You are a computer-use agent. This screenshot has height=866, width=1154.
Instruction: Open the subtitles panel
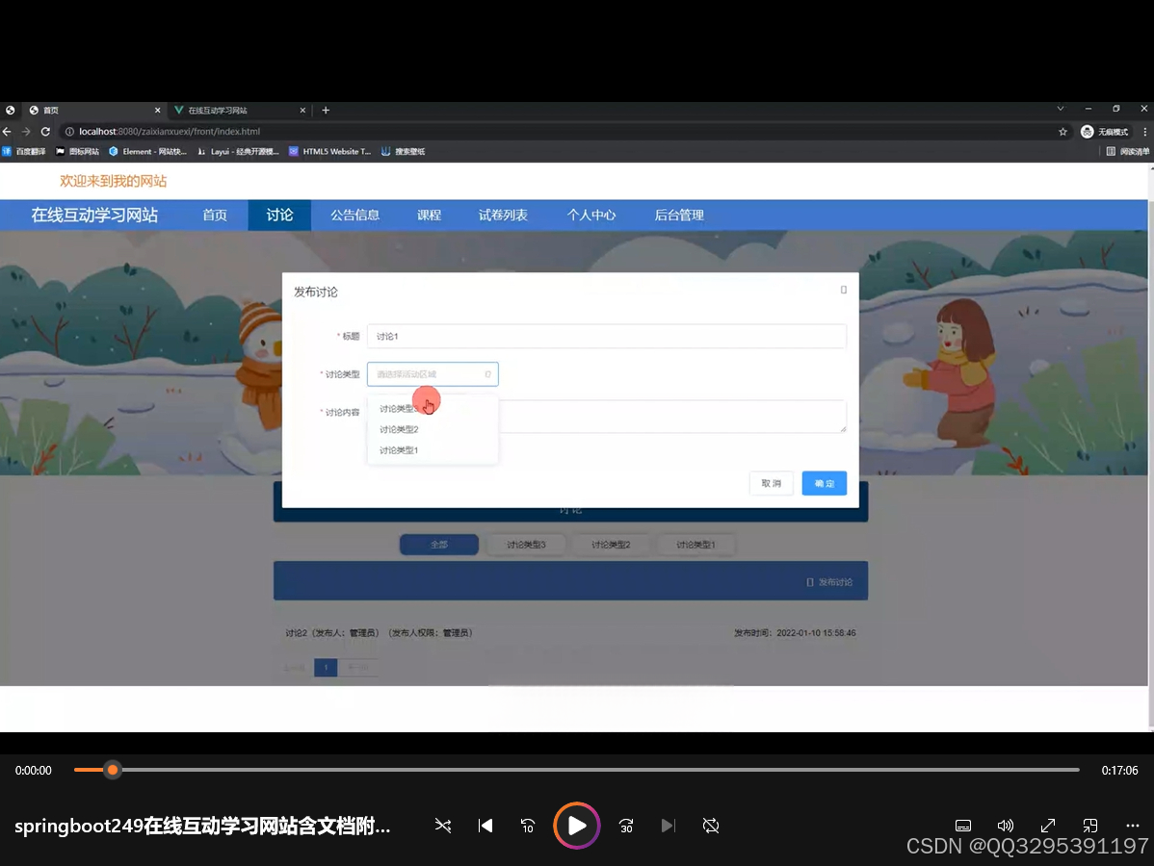963,826
